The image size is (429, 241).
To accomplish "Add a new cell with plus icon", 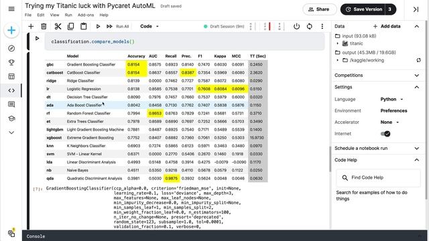I will pos(31,26).
